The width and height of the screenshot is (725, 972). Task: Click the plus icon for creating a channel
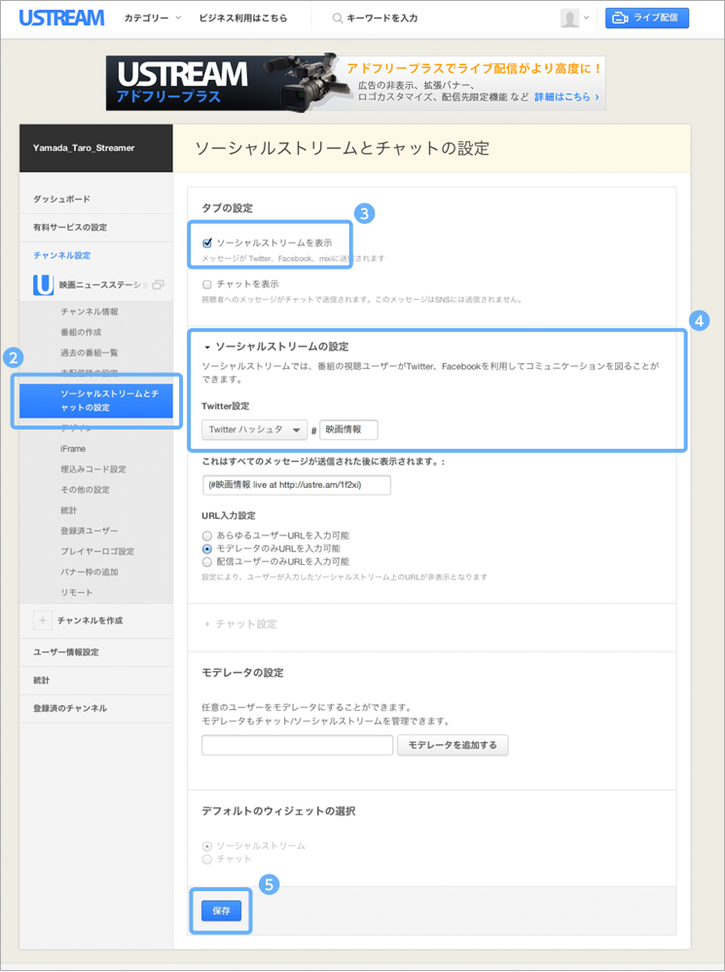click(x=43, y=619)
